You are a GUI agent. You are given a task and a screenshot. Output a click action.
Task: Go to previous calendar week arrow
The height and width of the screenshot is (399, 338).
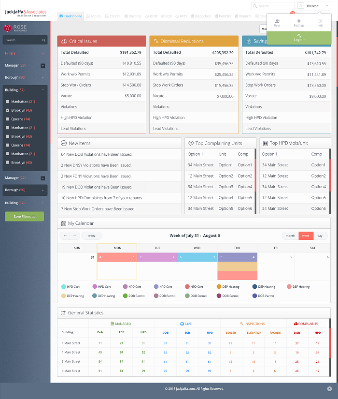(65, 236)
